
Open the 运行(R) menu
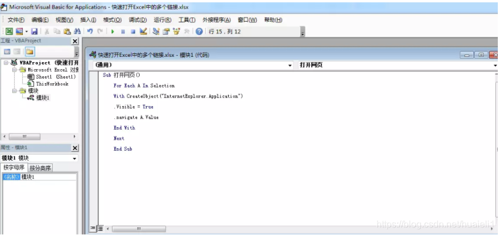click(x=162, y=20)
